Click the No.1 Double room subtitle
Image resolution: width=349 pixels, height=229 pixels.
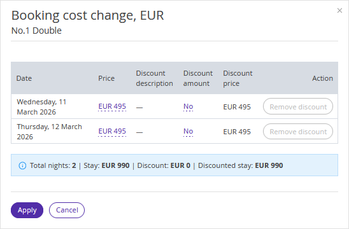point(36,31)
